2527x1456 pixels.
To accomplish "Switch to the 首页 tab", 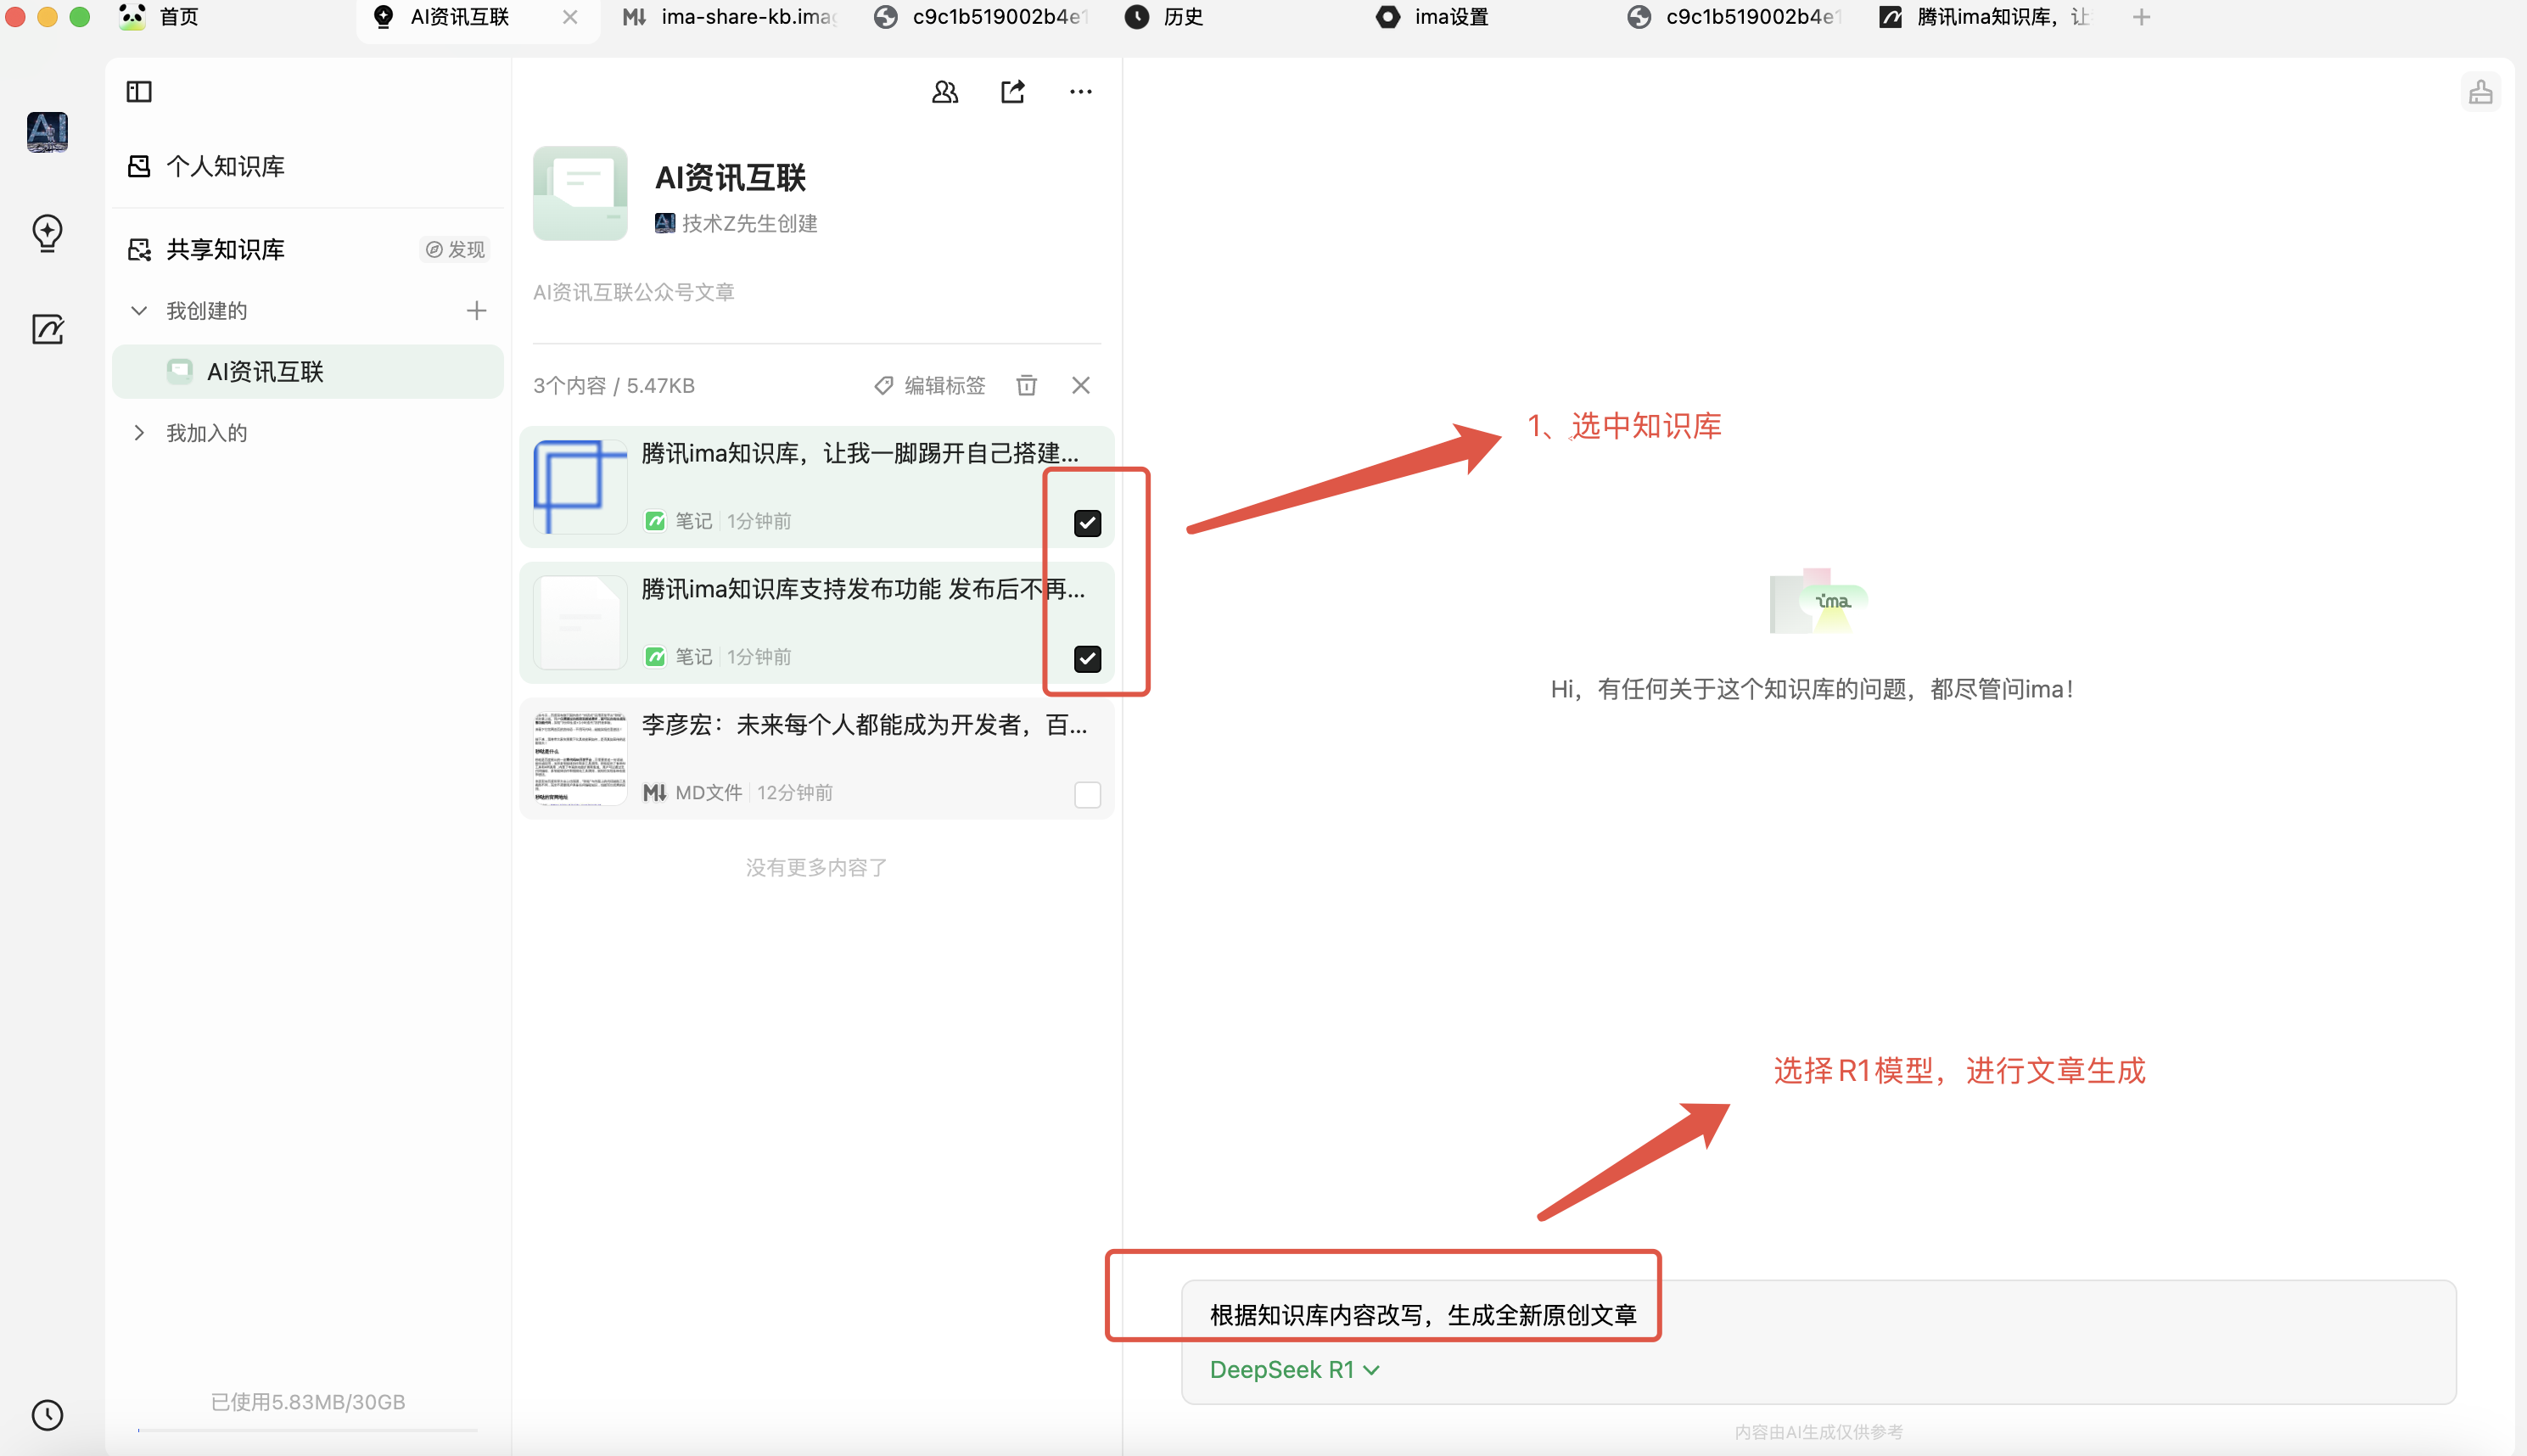I will click(160, 17).
